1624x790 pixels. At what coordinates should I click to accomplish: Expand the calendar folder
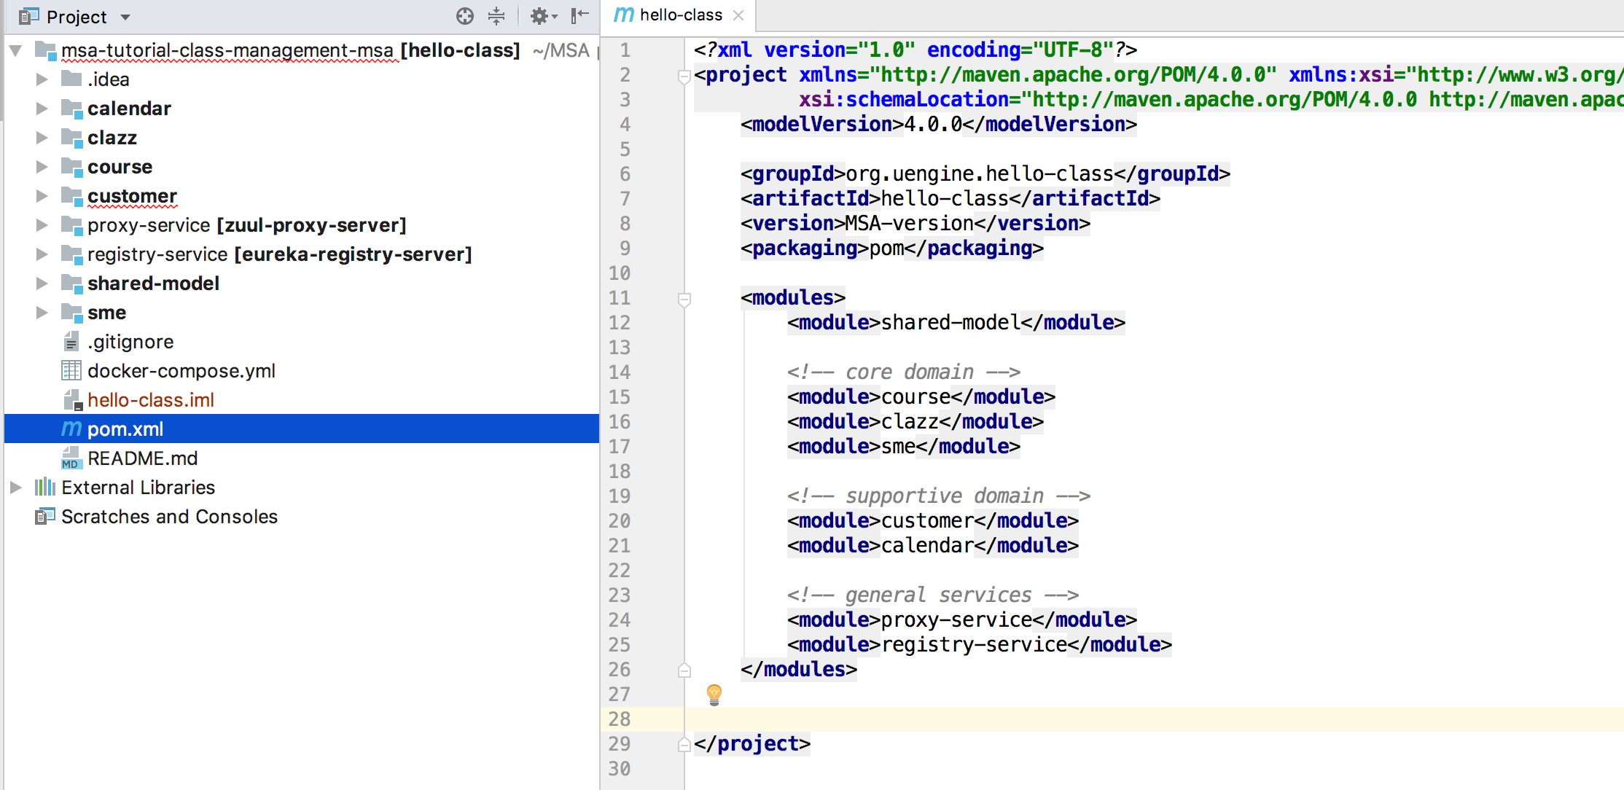[x=42, y=109]
